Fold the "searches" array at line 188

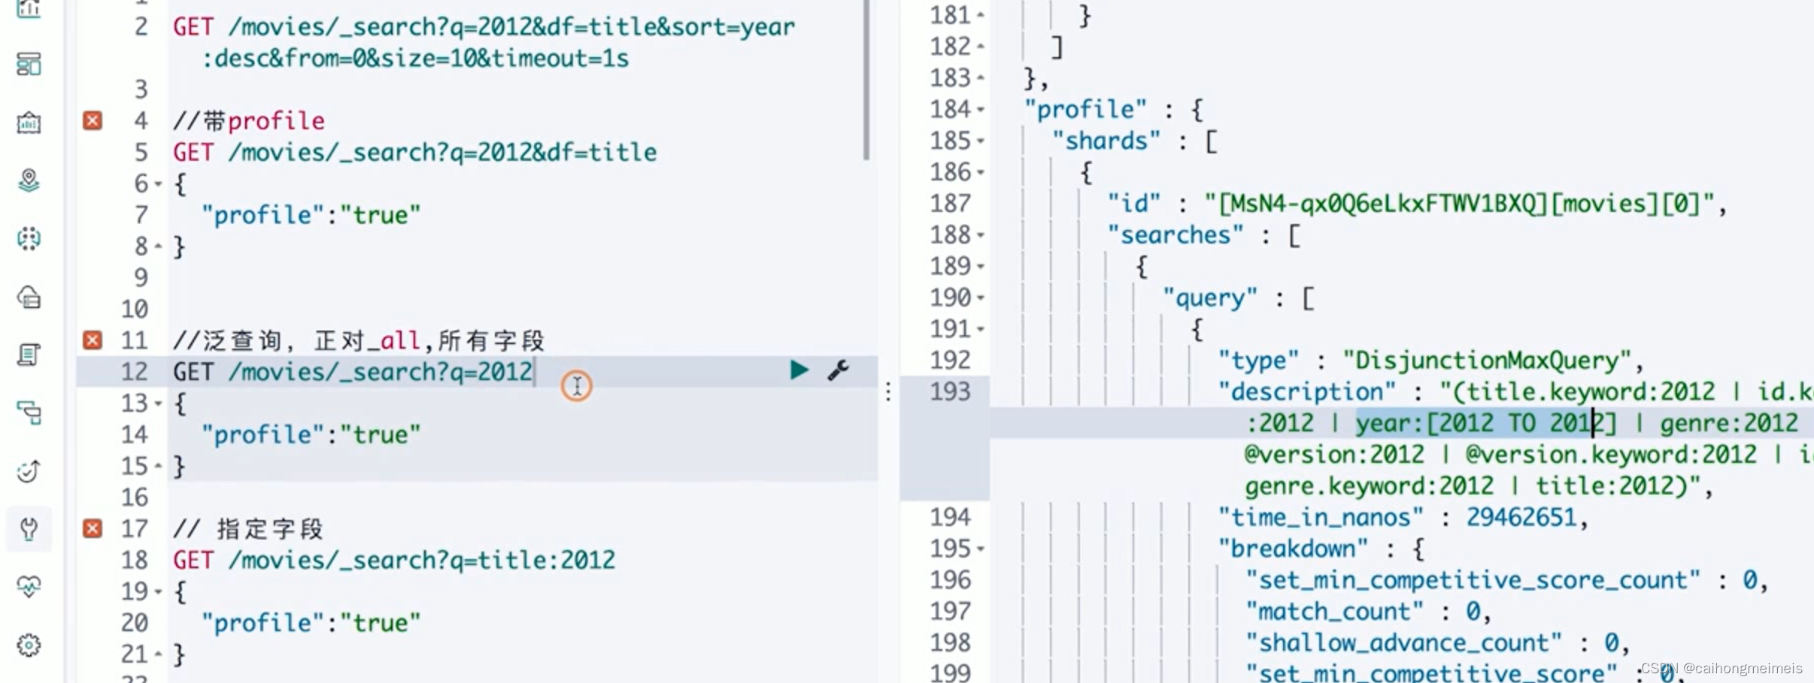coord(981,235)
